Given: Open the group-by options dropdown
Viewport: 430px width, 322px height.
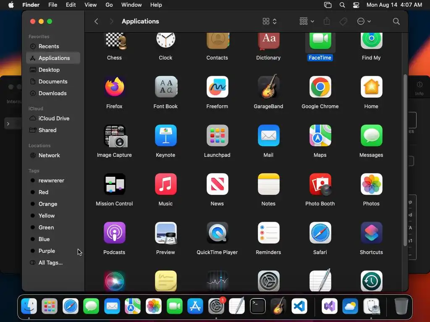Looking at the screenshot, I should [307, 21].
